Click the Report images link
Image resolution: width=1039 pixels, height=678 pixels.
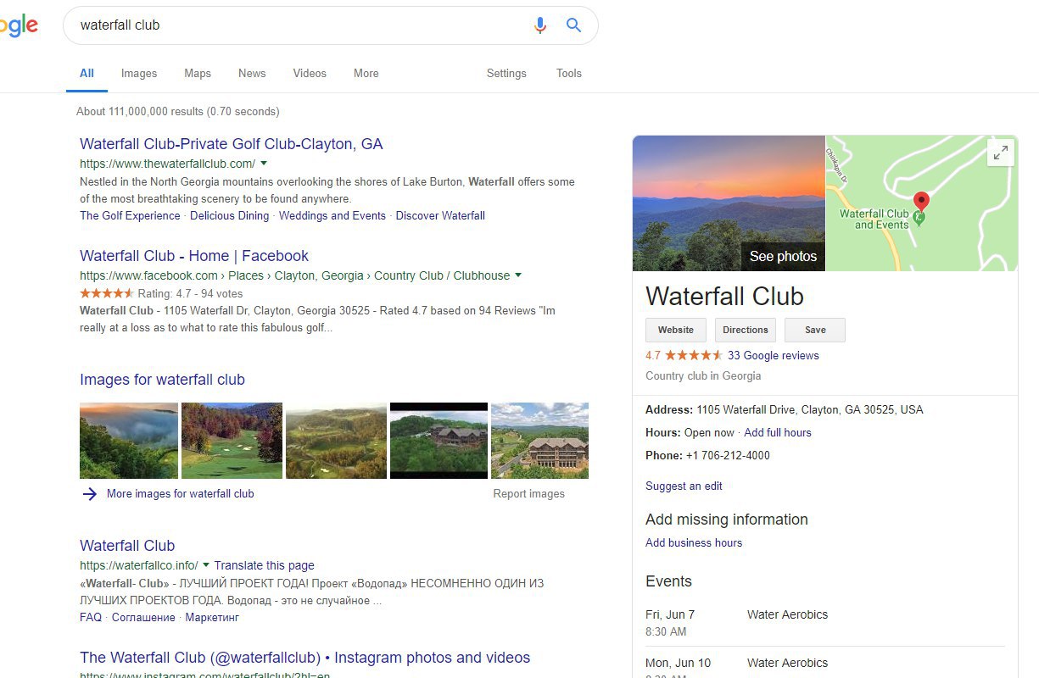click(528, 494)
